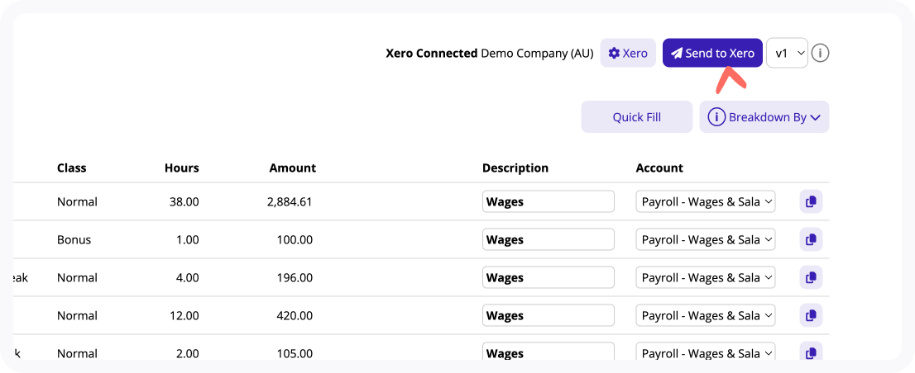The image size is (915, 373).
Task: Open the v1 version dropdown
Action: (x=788, y=53)
